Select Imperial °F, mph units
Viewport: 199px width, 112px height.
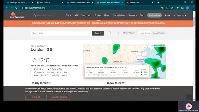coord(159,33)
